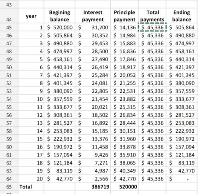This screenshot has height=194, width=198.
Task: Select principle payment $26,834 cell
Action: click(124, 115)
